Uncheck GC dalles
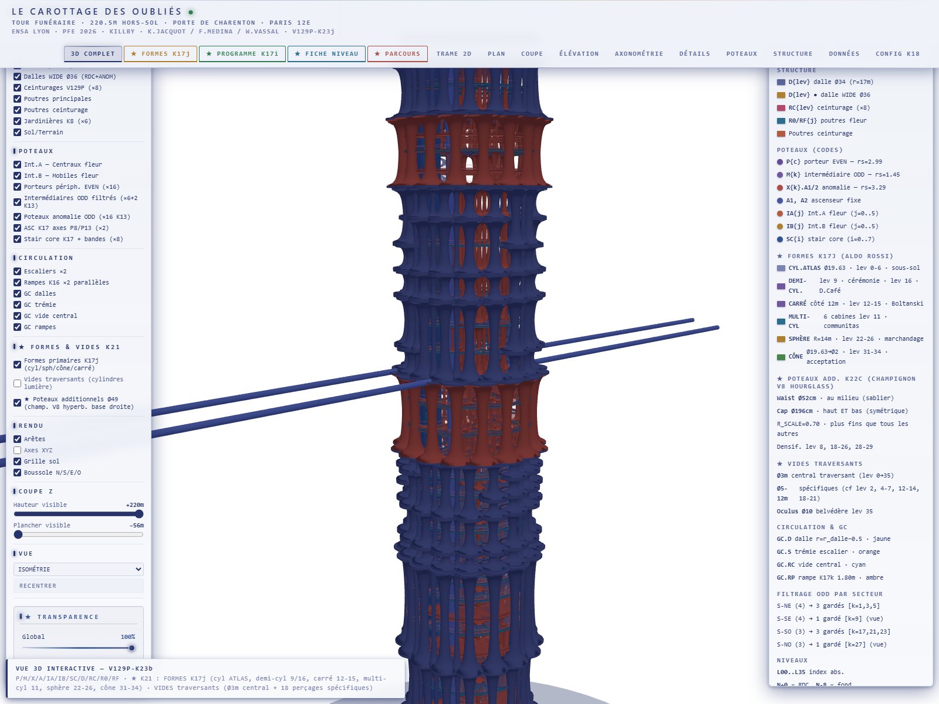This screenshot has width=939, height=704. [18, 294]
